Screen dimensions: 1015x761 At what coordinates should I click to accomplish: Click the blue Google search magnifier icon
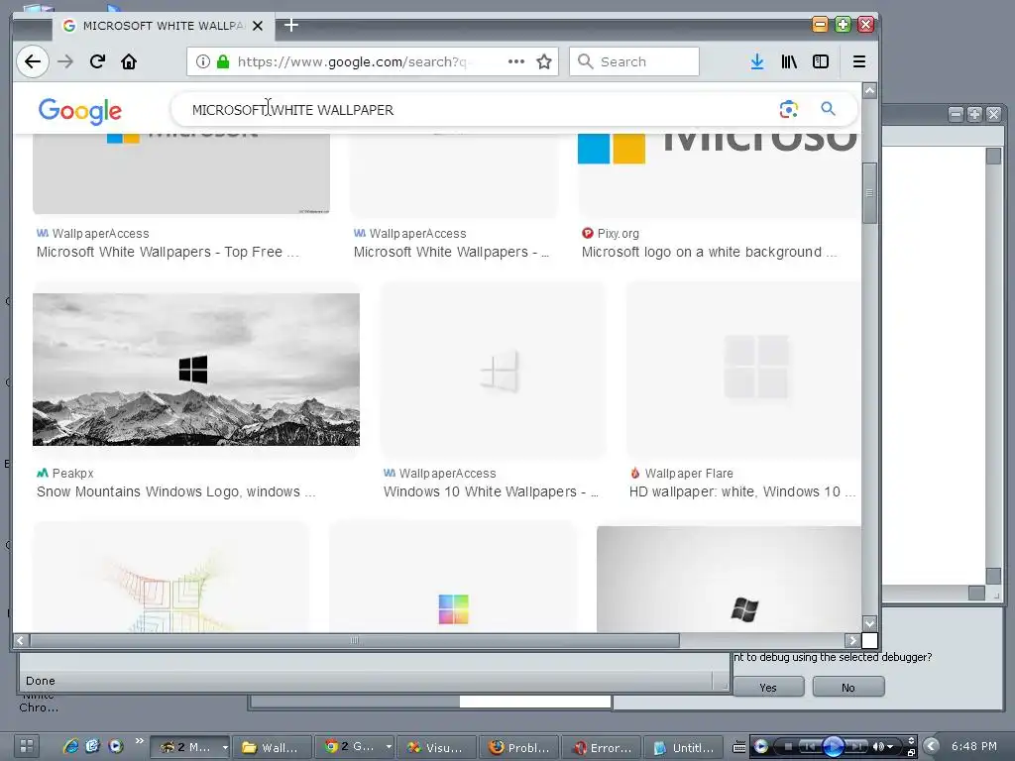coord(828,109)
